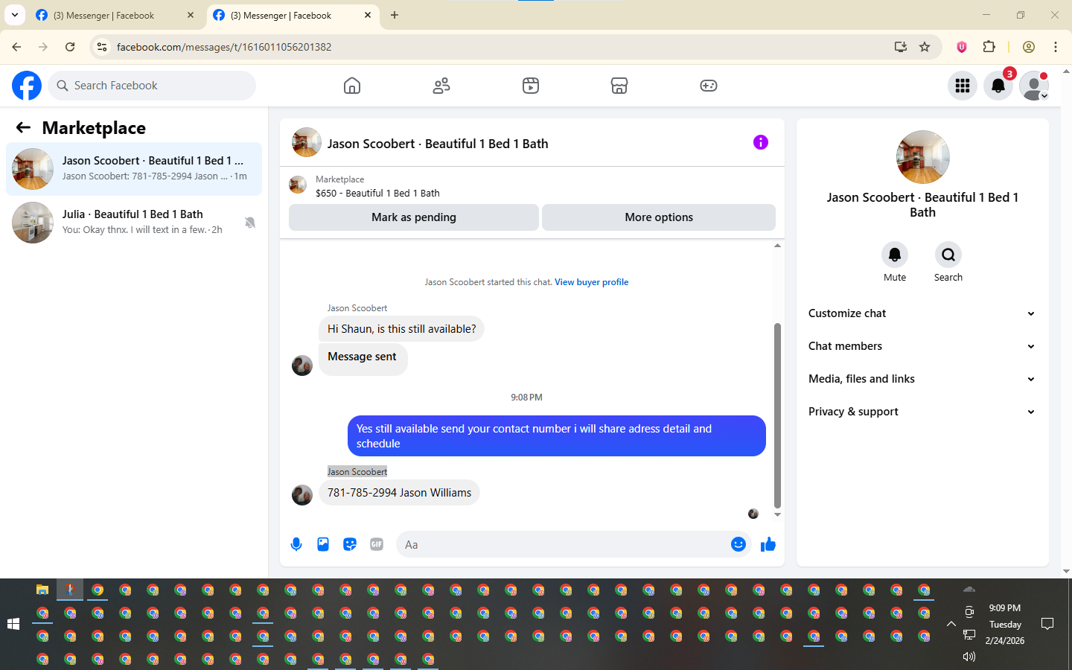Record a voice clip with microphone icon
1072x670 pixels.
tap(296, 544)
